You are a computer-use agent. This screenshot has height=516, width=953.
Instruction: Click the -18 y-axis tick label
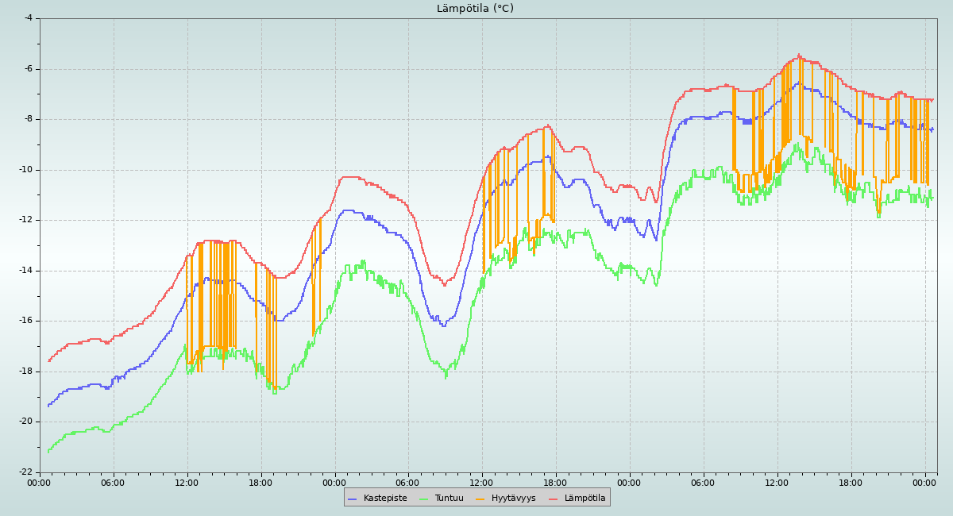coord(25,371)
